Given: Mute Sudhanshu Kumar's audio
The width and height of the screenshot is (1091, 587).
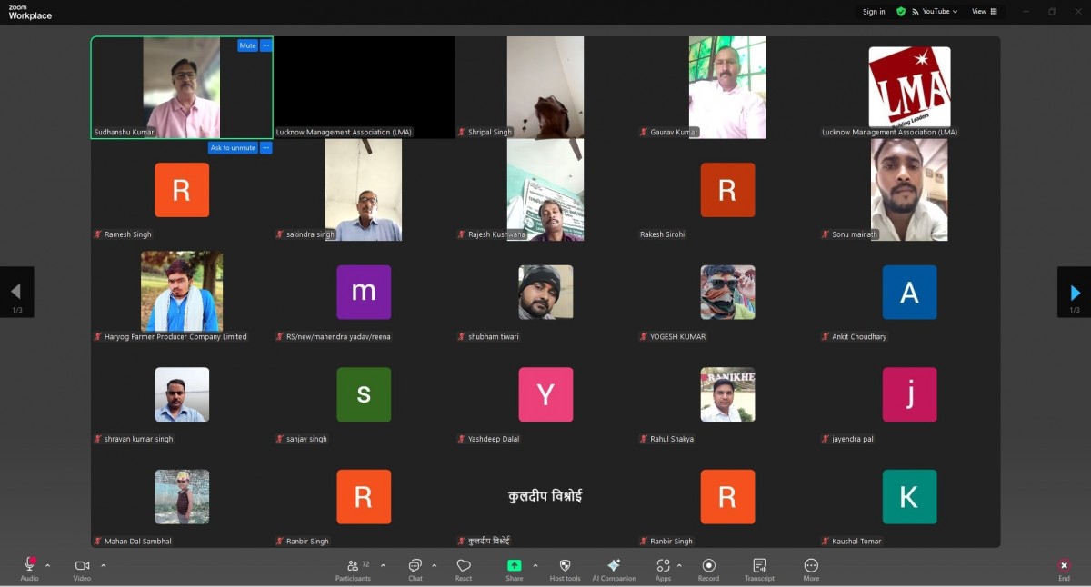Looking at the screenshot, I should 247,45.
